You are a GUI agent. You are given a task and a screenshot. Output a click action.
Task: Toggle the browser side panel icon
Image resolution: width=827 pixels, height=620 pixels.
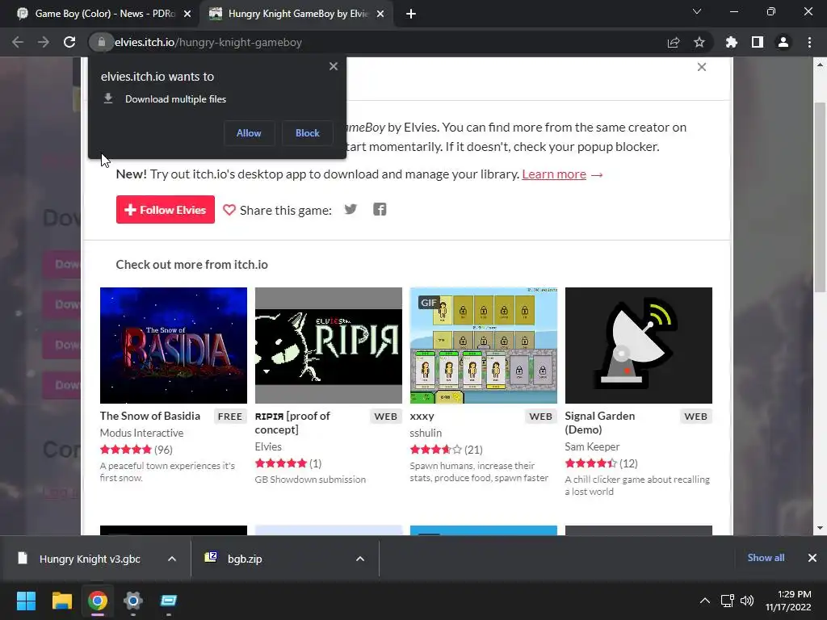758,42
